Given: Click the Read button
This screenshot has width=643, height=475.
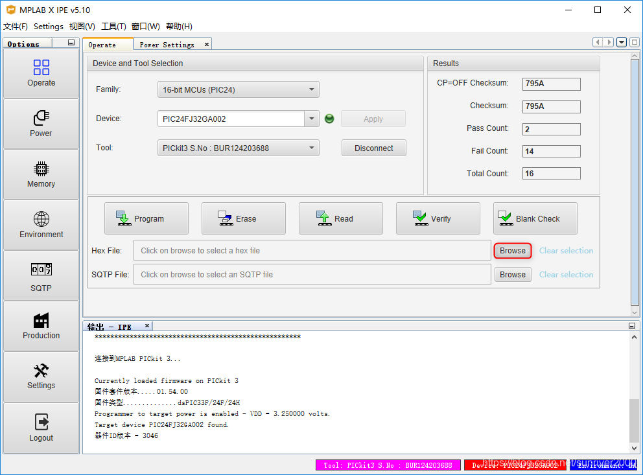Looking at the screenshot, I should pyautogui.click(x=341, y=218).
